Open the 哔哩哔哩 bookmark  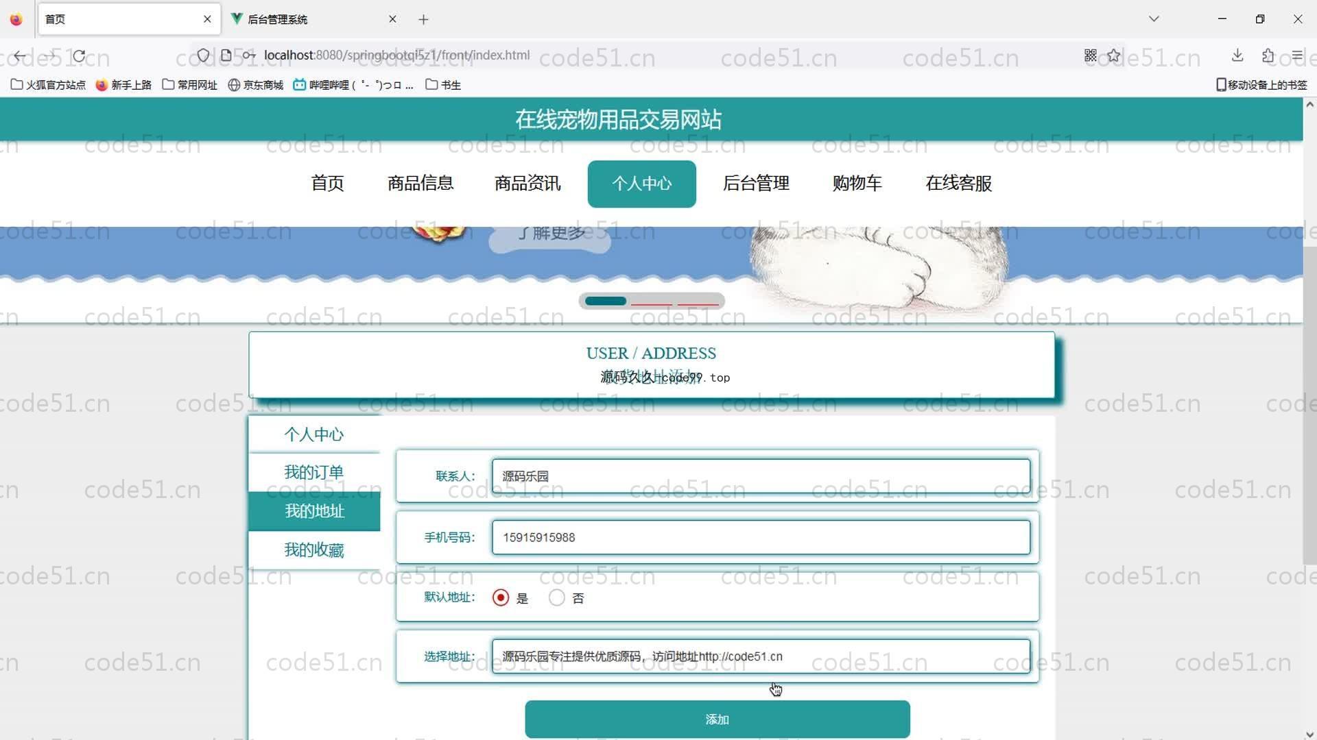pos(353,85)
